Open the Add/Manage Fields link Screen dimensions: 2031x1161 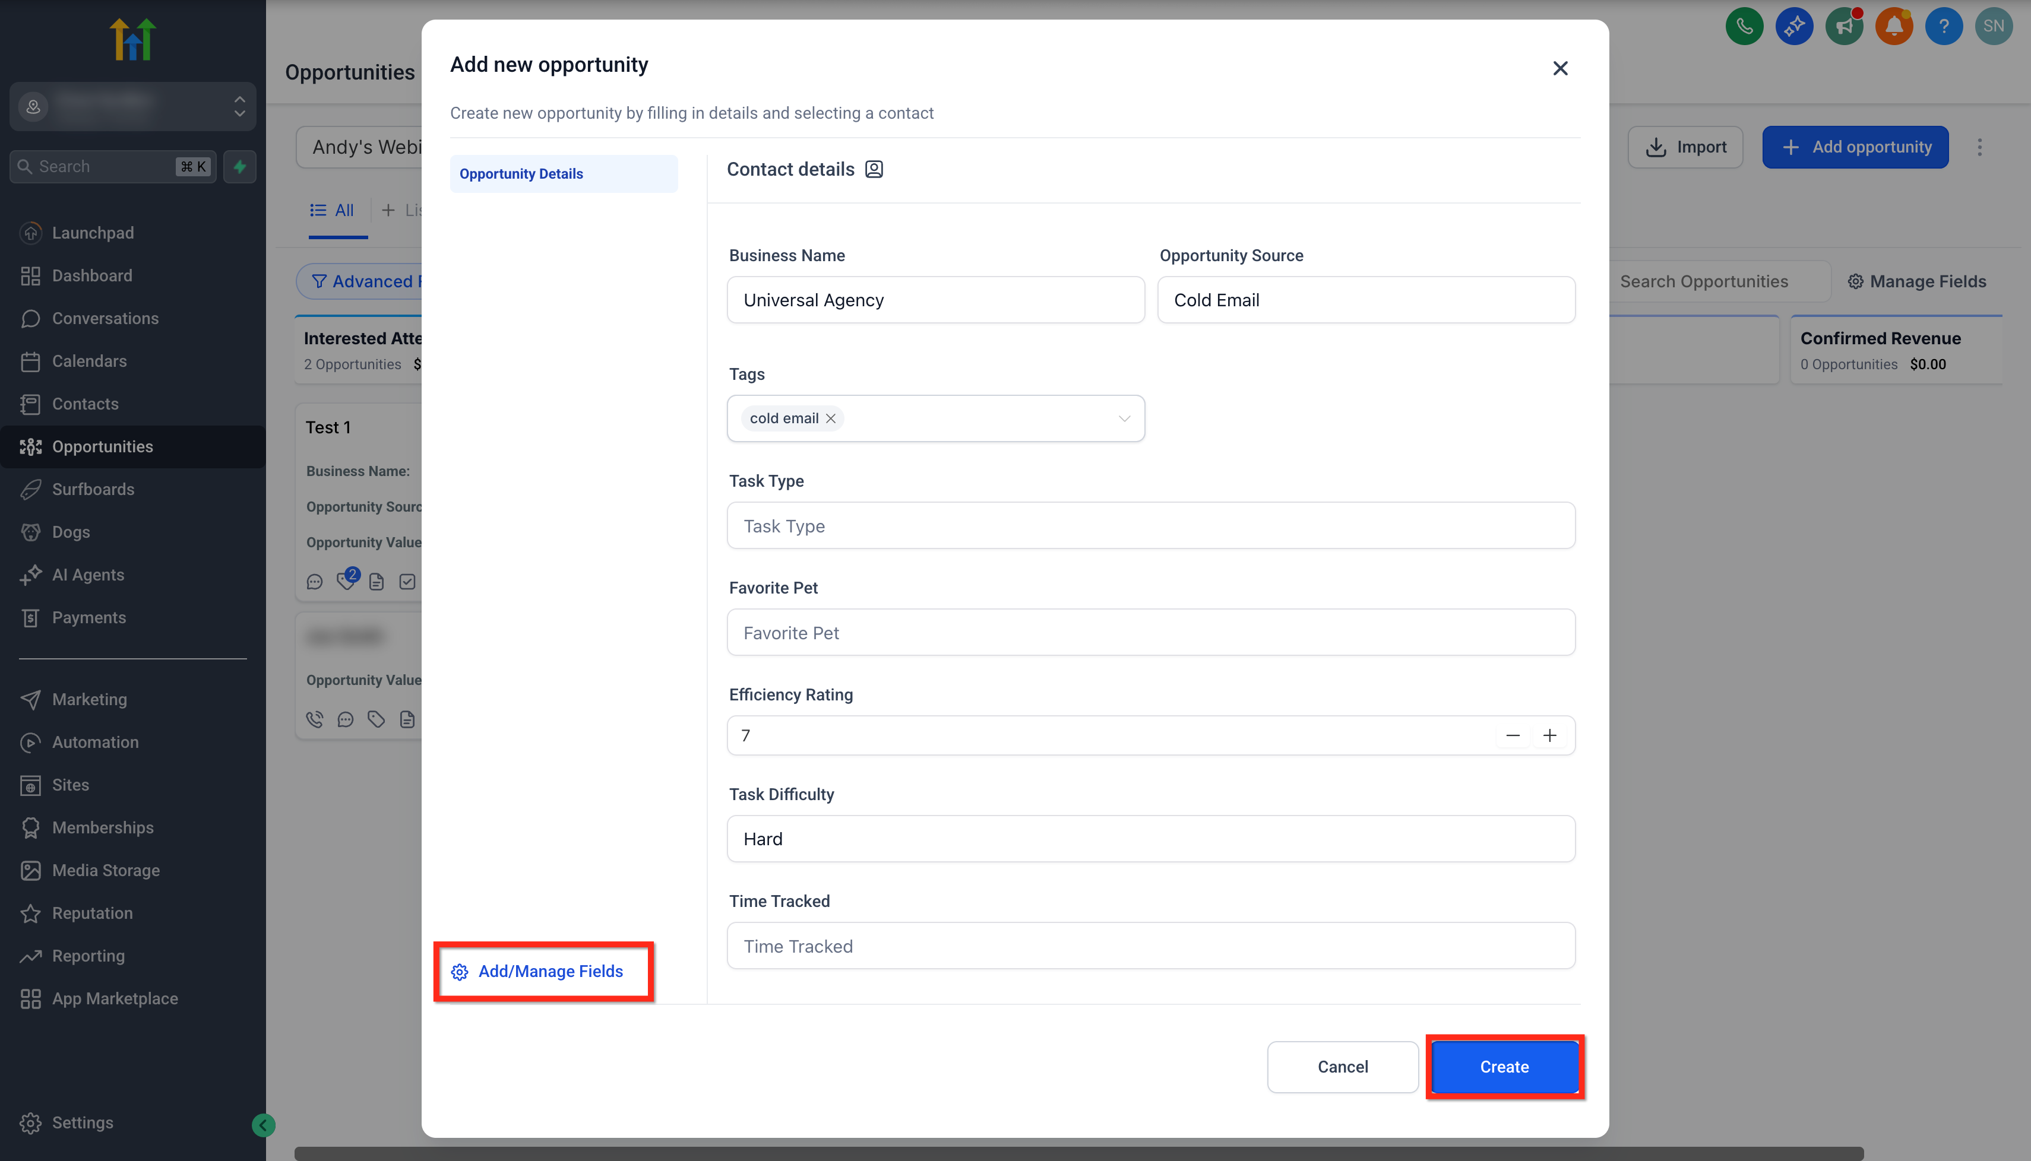tap(550, 971)
